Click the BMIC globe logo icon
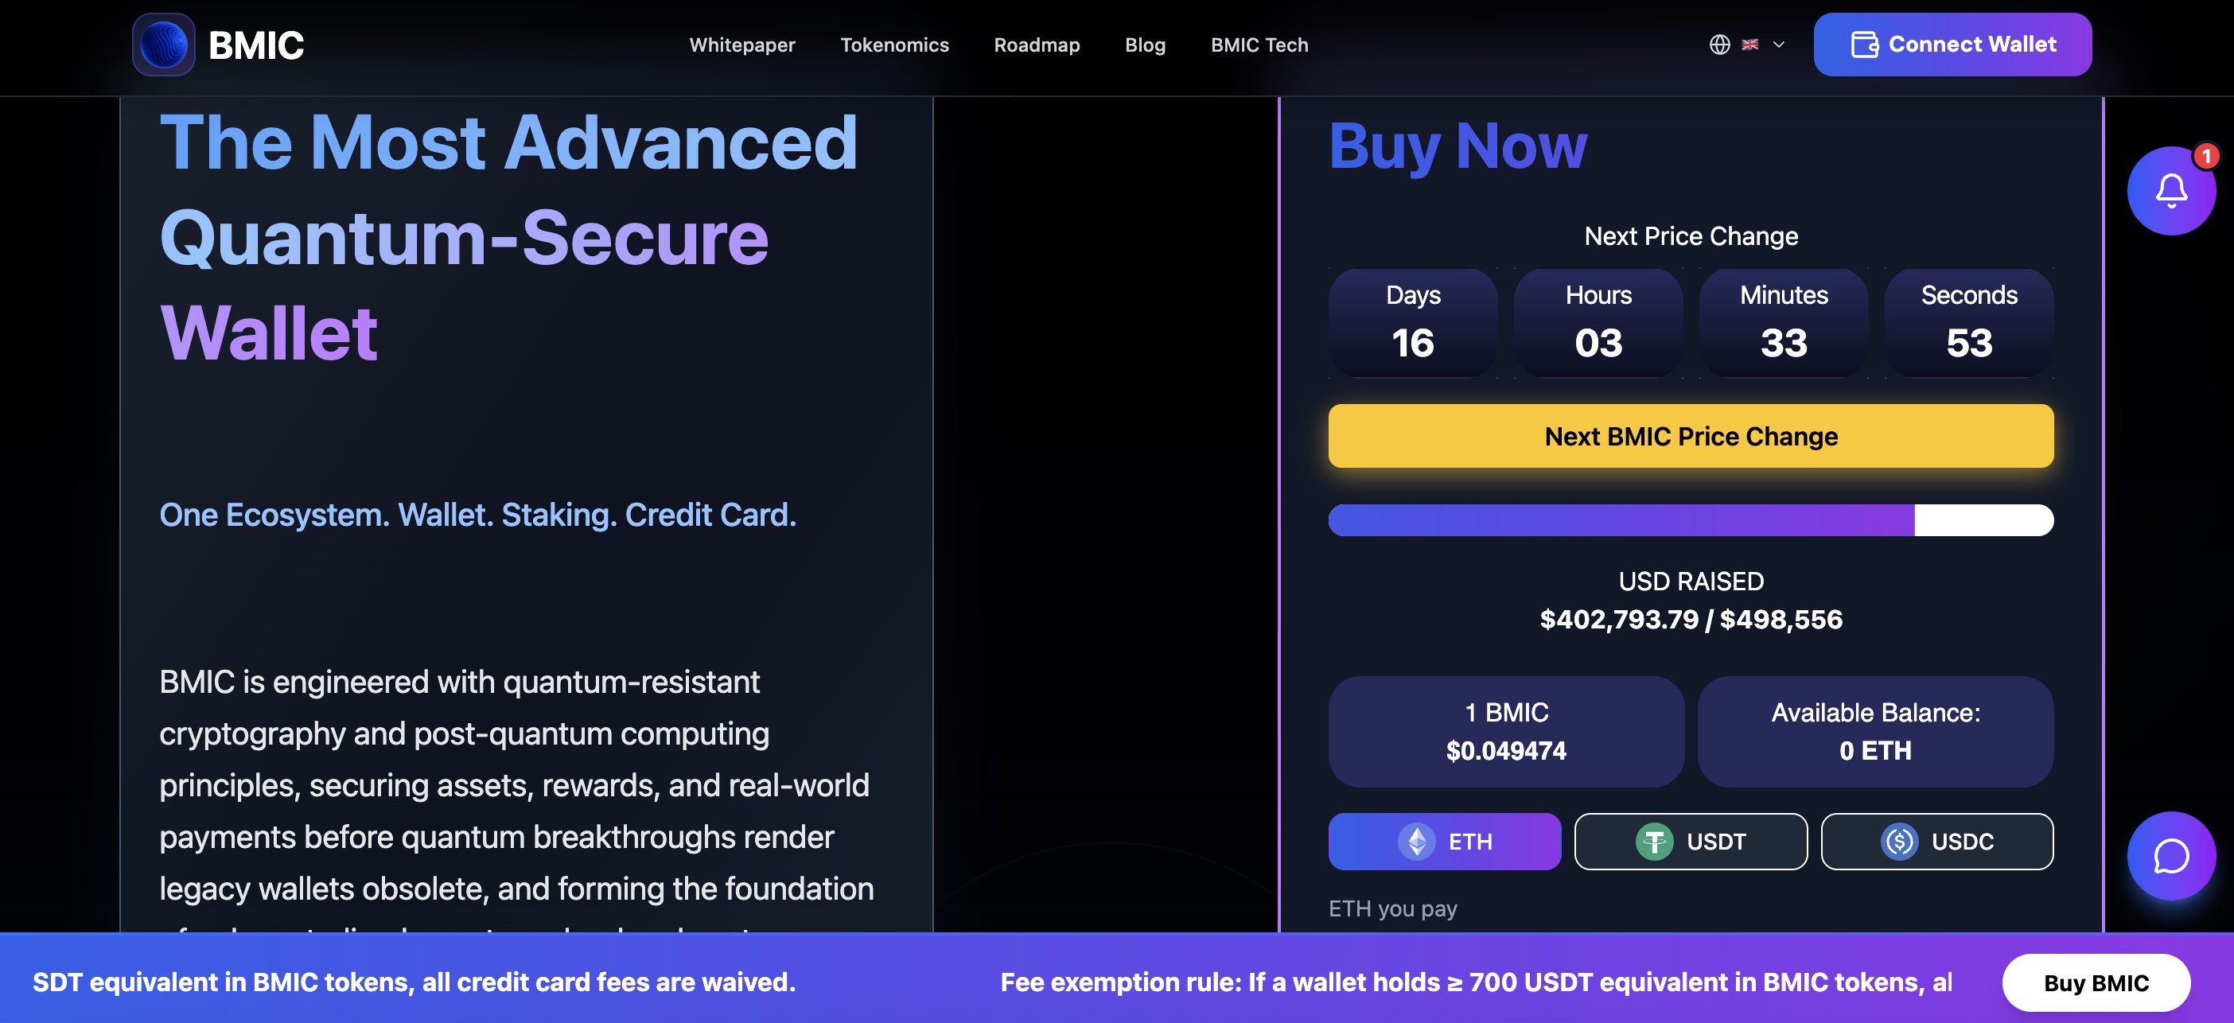Image resolution: width=2234 pixels, height=1023 pixels. (163, 45)
